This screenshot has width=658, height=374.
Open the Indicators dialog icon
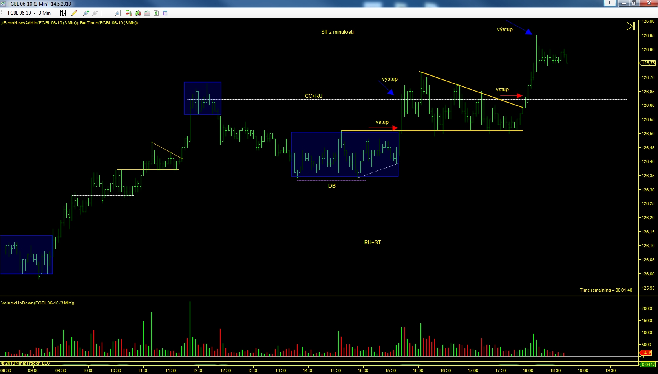tap(147, 13)
